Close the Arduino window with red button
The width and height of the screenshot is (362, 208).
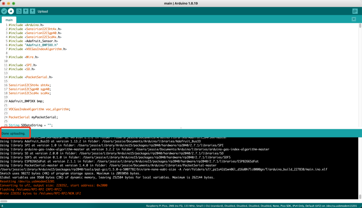3,3
